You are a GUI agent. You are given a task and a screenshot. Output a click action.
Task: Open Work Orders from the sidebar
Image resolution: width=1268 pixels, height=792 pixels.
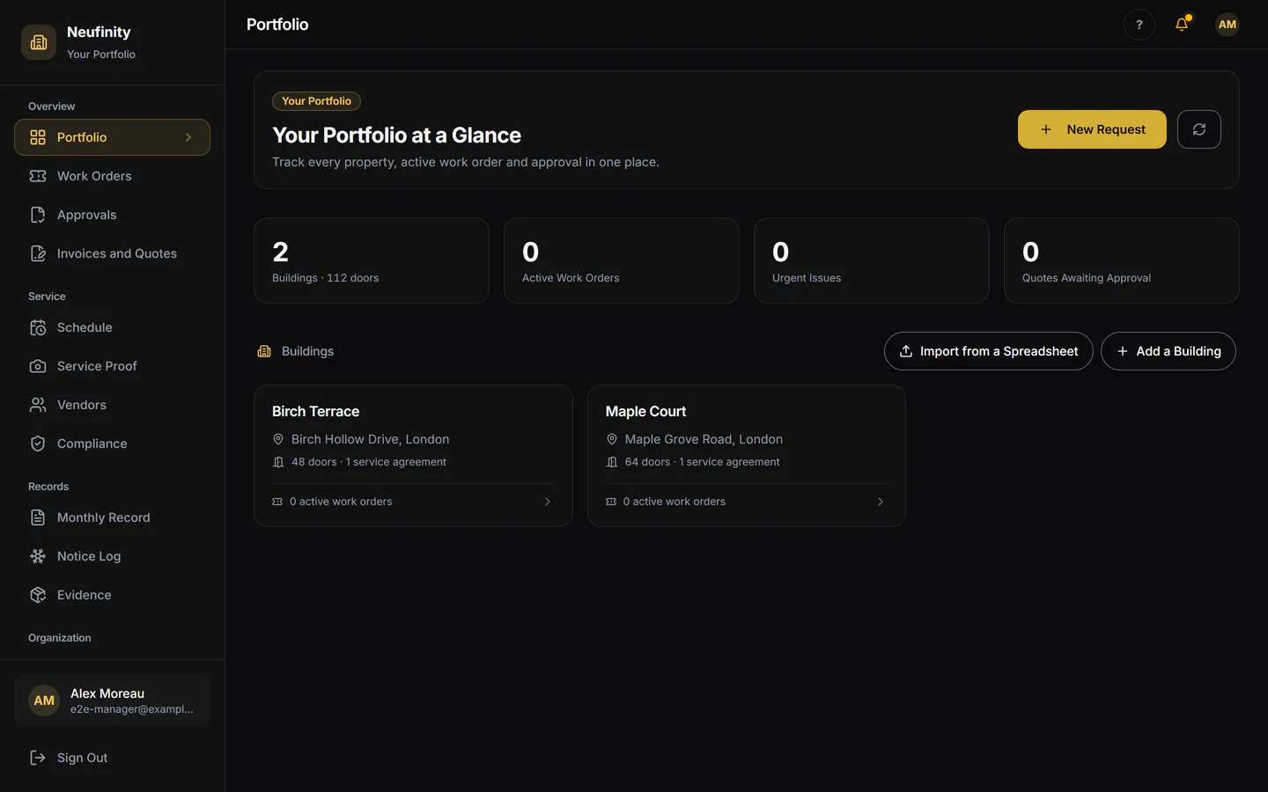click(112, 176)
